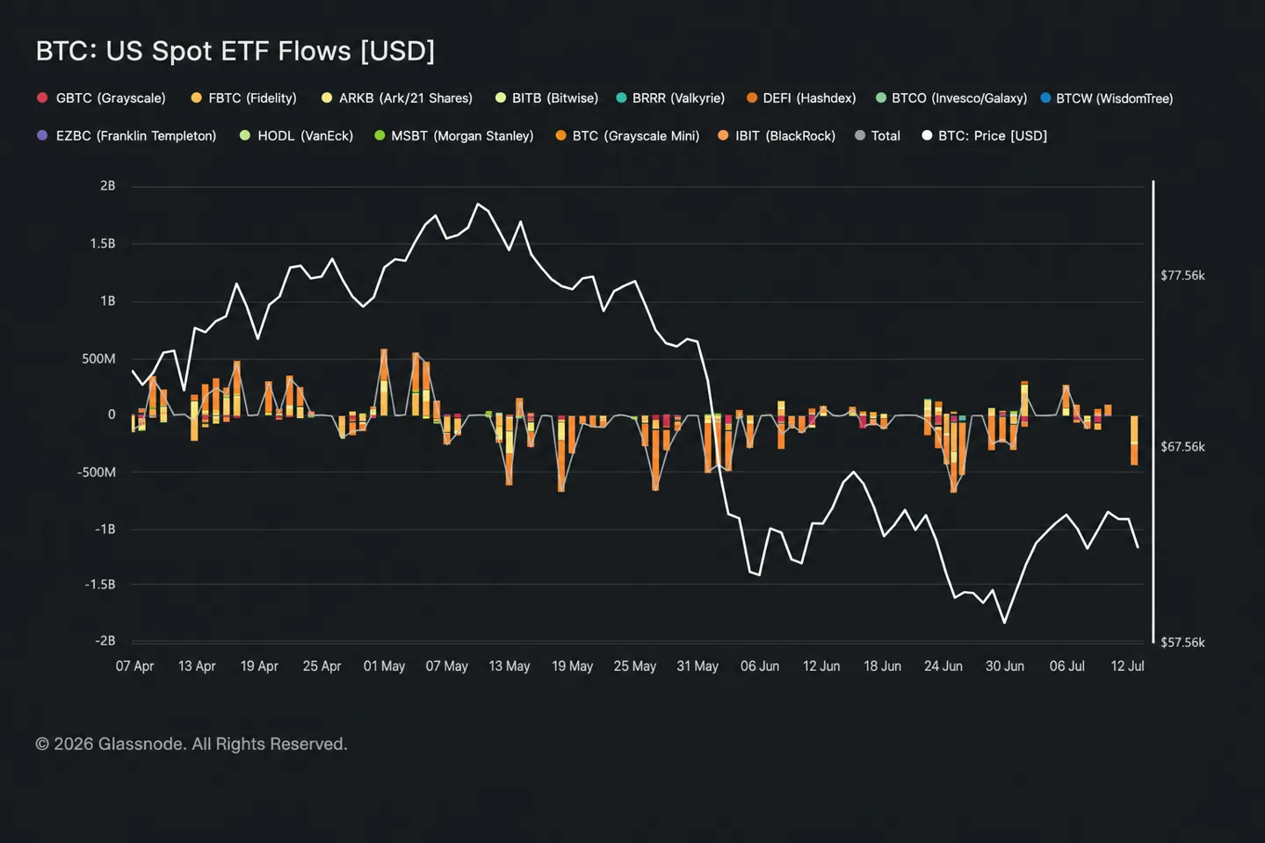Screen dimensions: 1265x843
Task: Click the $67.56k price axis label
Action: pyautogui.click(x=1183, y=447)
